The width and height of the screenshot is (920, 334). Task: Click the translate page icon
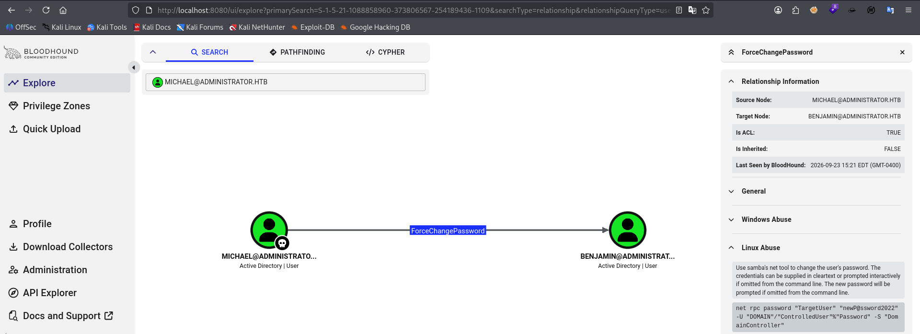point(692,10)
